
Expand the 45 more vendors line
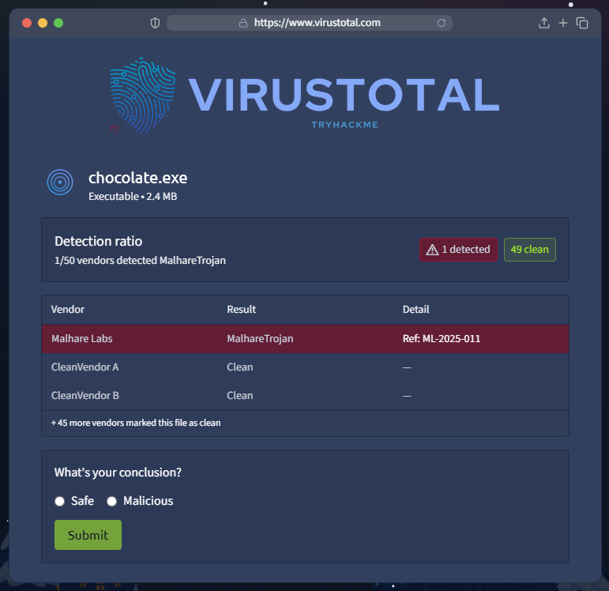[136, 423]
